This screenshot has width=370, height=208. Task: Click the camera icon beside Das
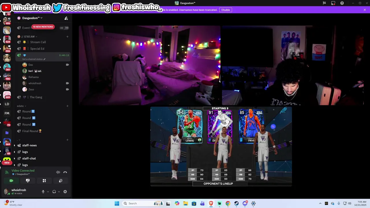[x=67, y=65]
